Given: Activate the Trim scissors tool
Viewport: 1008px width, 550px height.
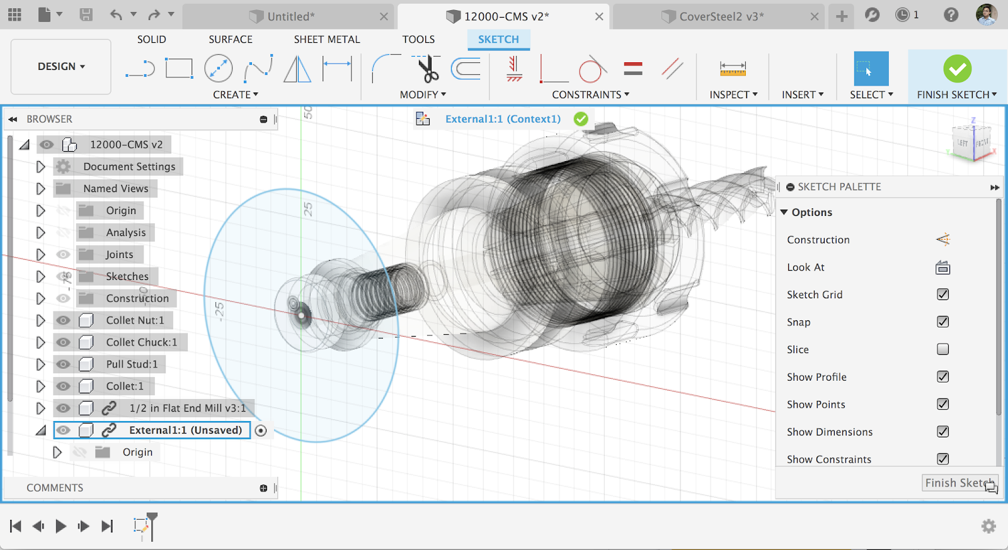Looking at the screenshot, I should click(427, 69).
